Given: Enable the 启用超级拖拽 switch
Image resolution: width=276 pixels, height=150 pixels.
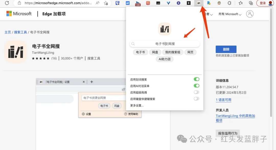Looking at the screenshot, I should (x=197, y=92).
